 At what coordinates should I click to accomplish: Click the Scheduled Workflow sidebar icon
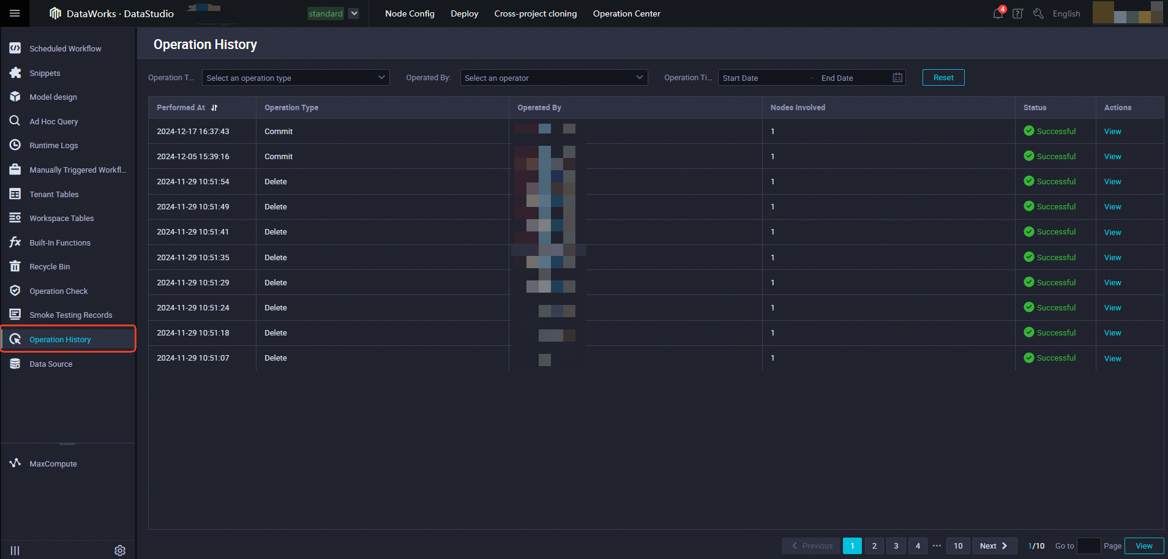[x=15, y=48]
